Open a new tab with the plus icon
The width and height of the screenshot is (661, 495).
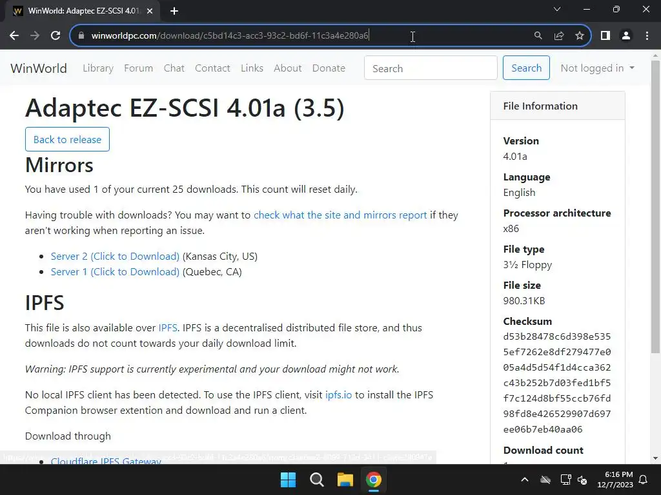[174, 12]
